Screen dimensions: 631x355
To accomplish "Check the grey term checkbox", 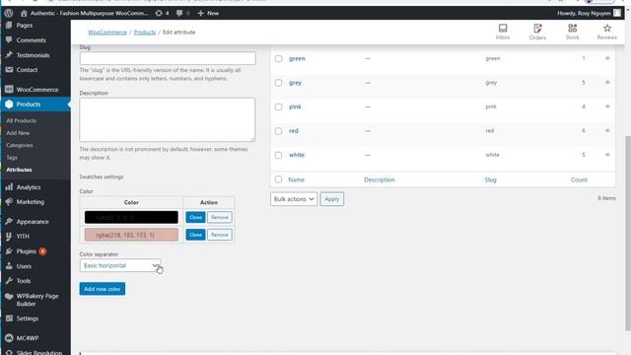I will pos(278,83).
